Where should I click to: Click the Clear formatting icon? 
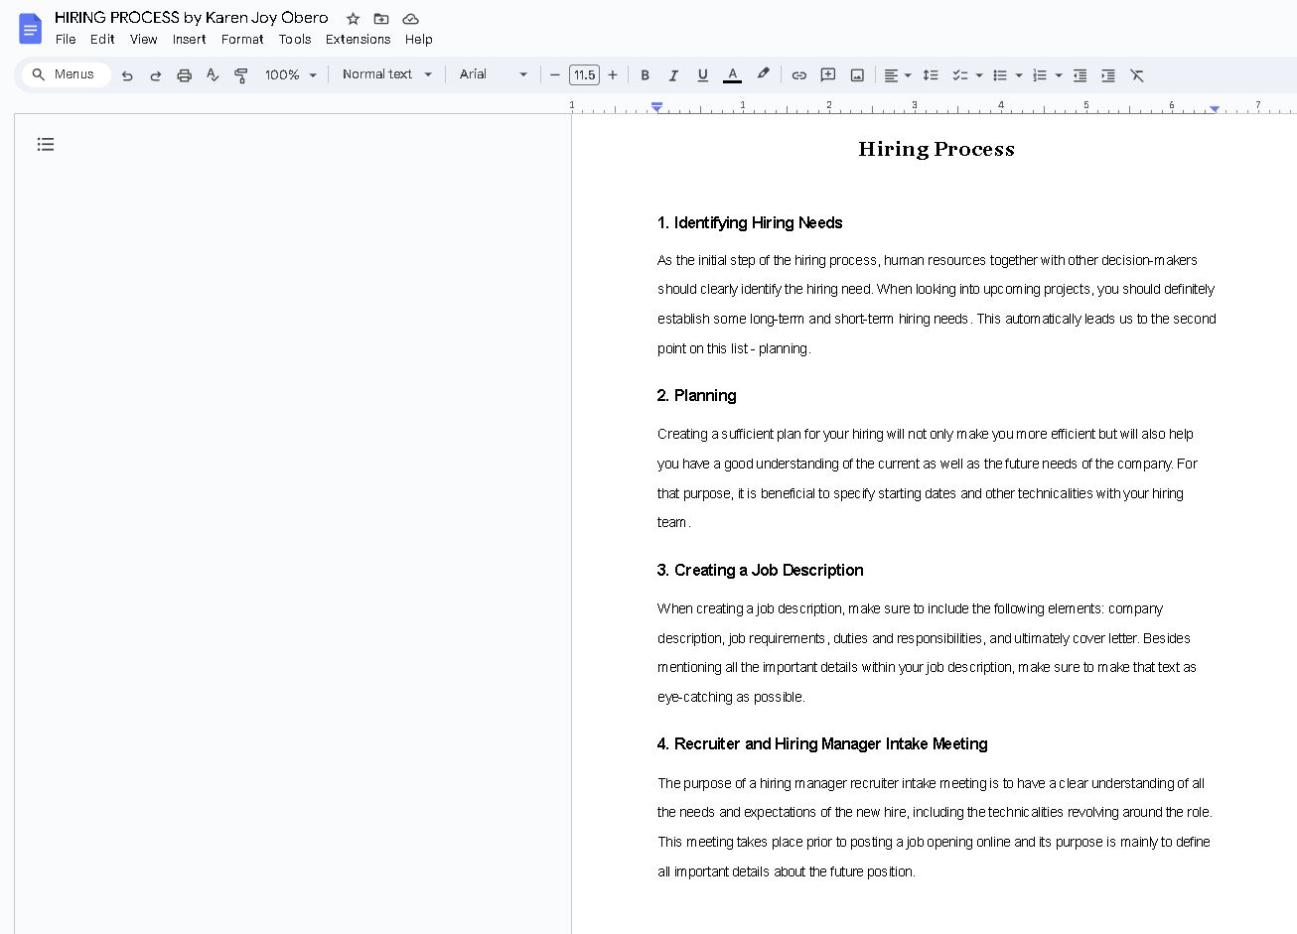(x=1137, y=75)
